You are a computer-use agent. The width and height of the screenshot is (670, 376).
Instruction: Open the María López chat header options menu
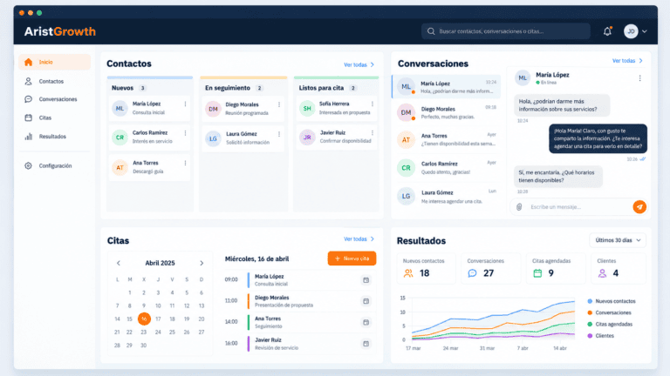pos(639,78)
